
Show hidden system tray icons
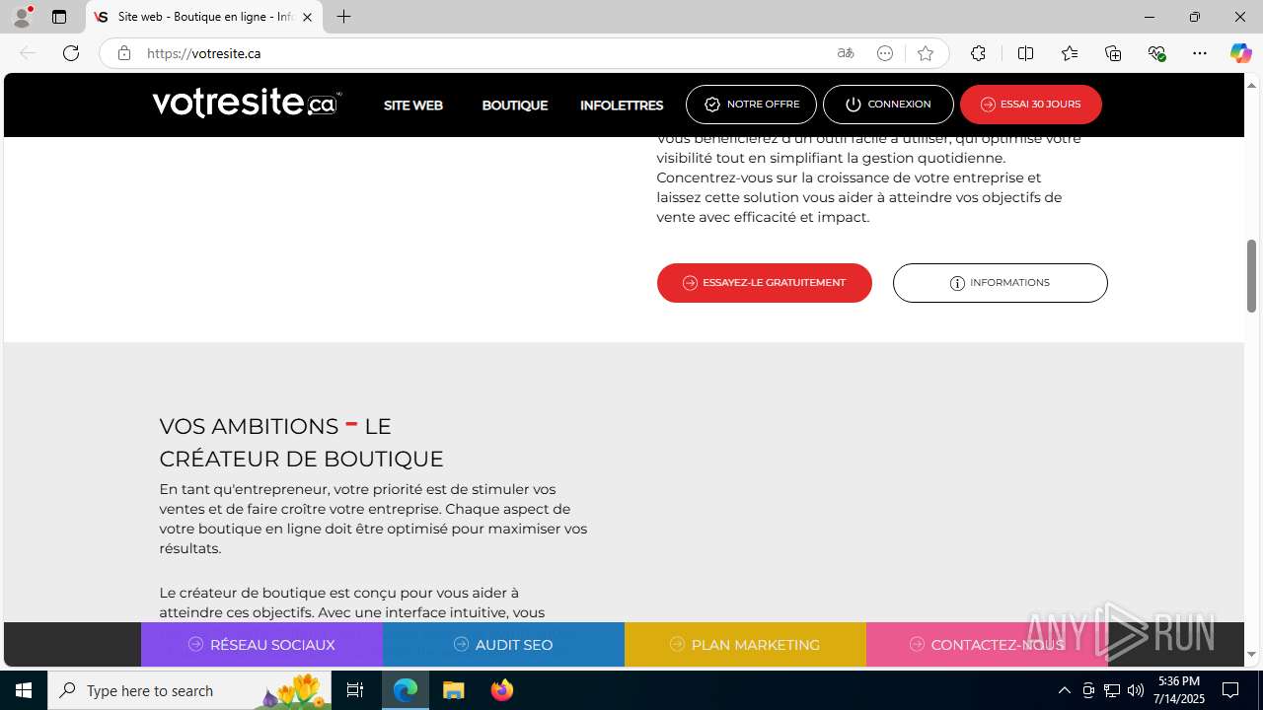tap(1064, 690)
